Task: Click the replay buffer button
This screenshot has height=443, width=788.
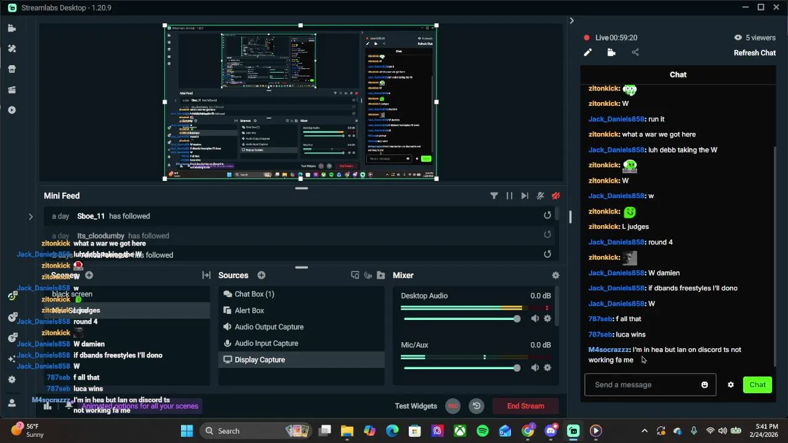Action: [x=476, y=406]
